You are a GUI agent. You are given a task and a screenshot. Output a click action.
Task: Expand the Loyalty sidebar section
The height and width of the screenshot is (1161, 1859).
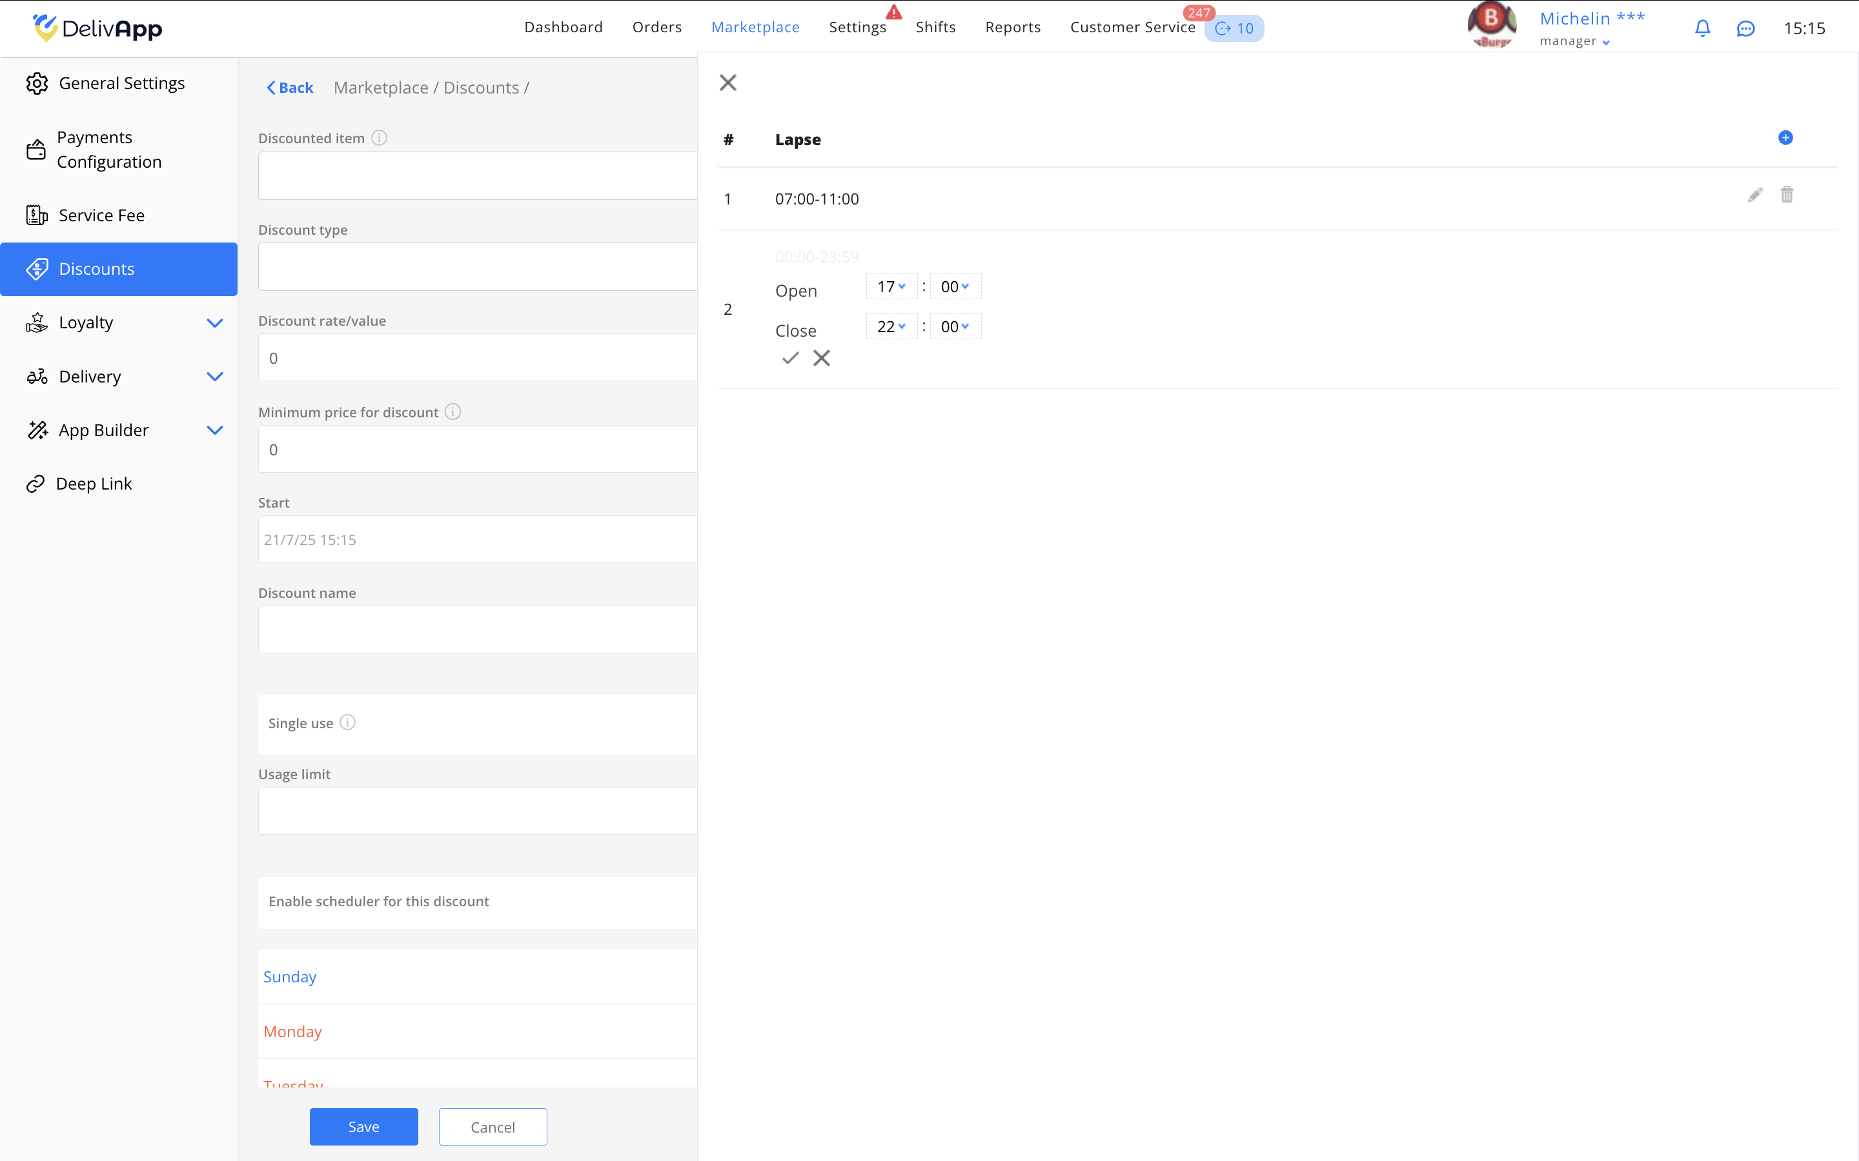[x=214, y=322]
